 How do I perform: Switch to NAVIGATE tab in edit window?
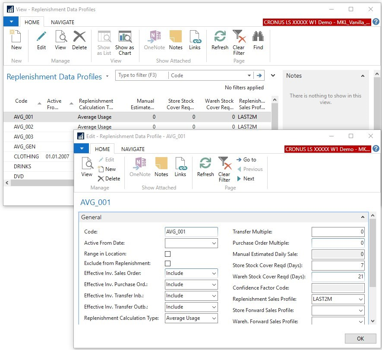coord(133,149)
